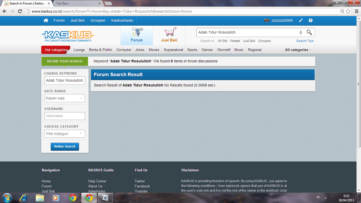Close the Tab Baru tab
The image size is (361, 203).
[100, 3]
